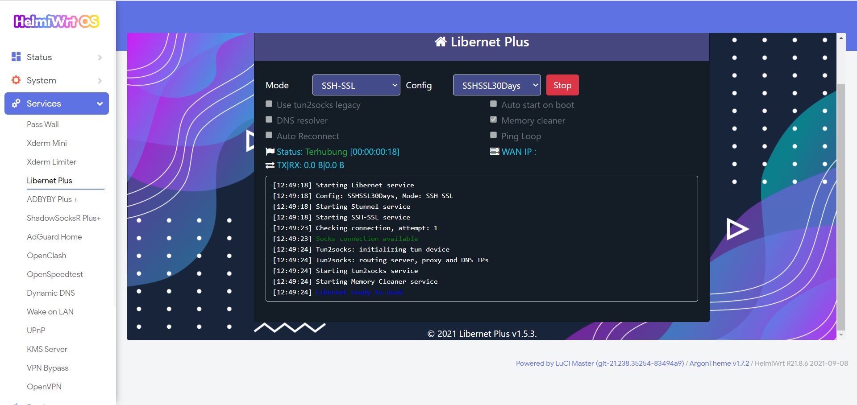Click the home icon beside Libernet Plus title
The height and width of the screenshot is (405, 857).
tap(441, 41)
